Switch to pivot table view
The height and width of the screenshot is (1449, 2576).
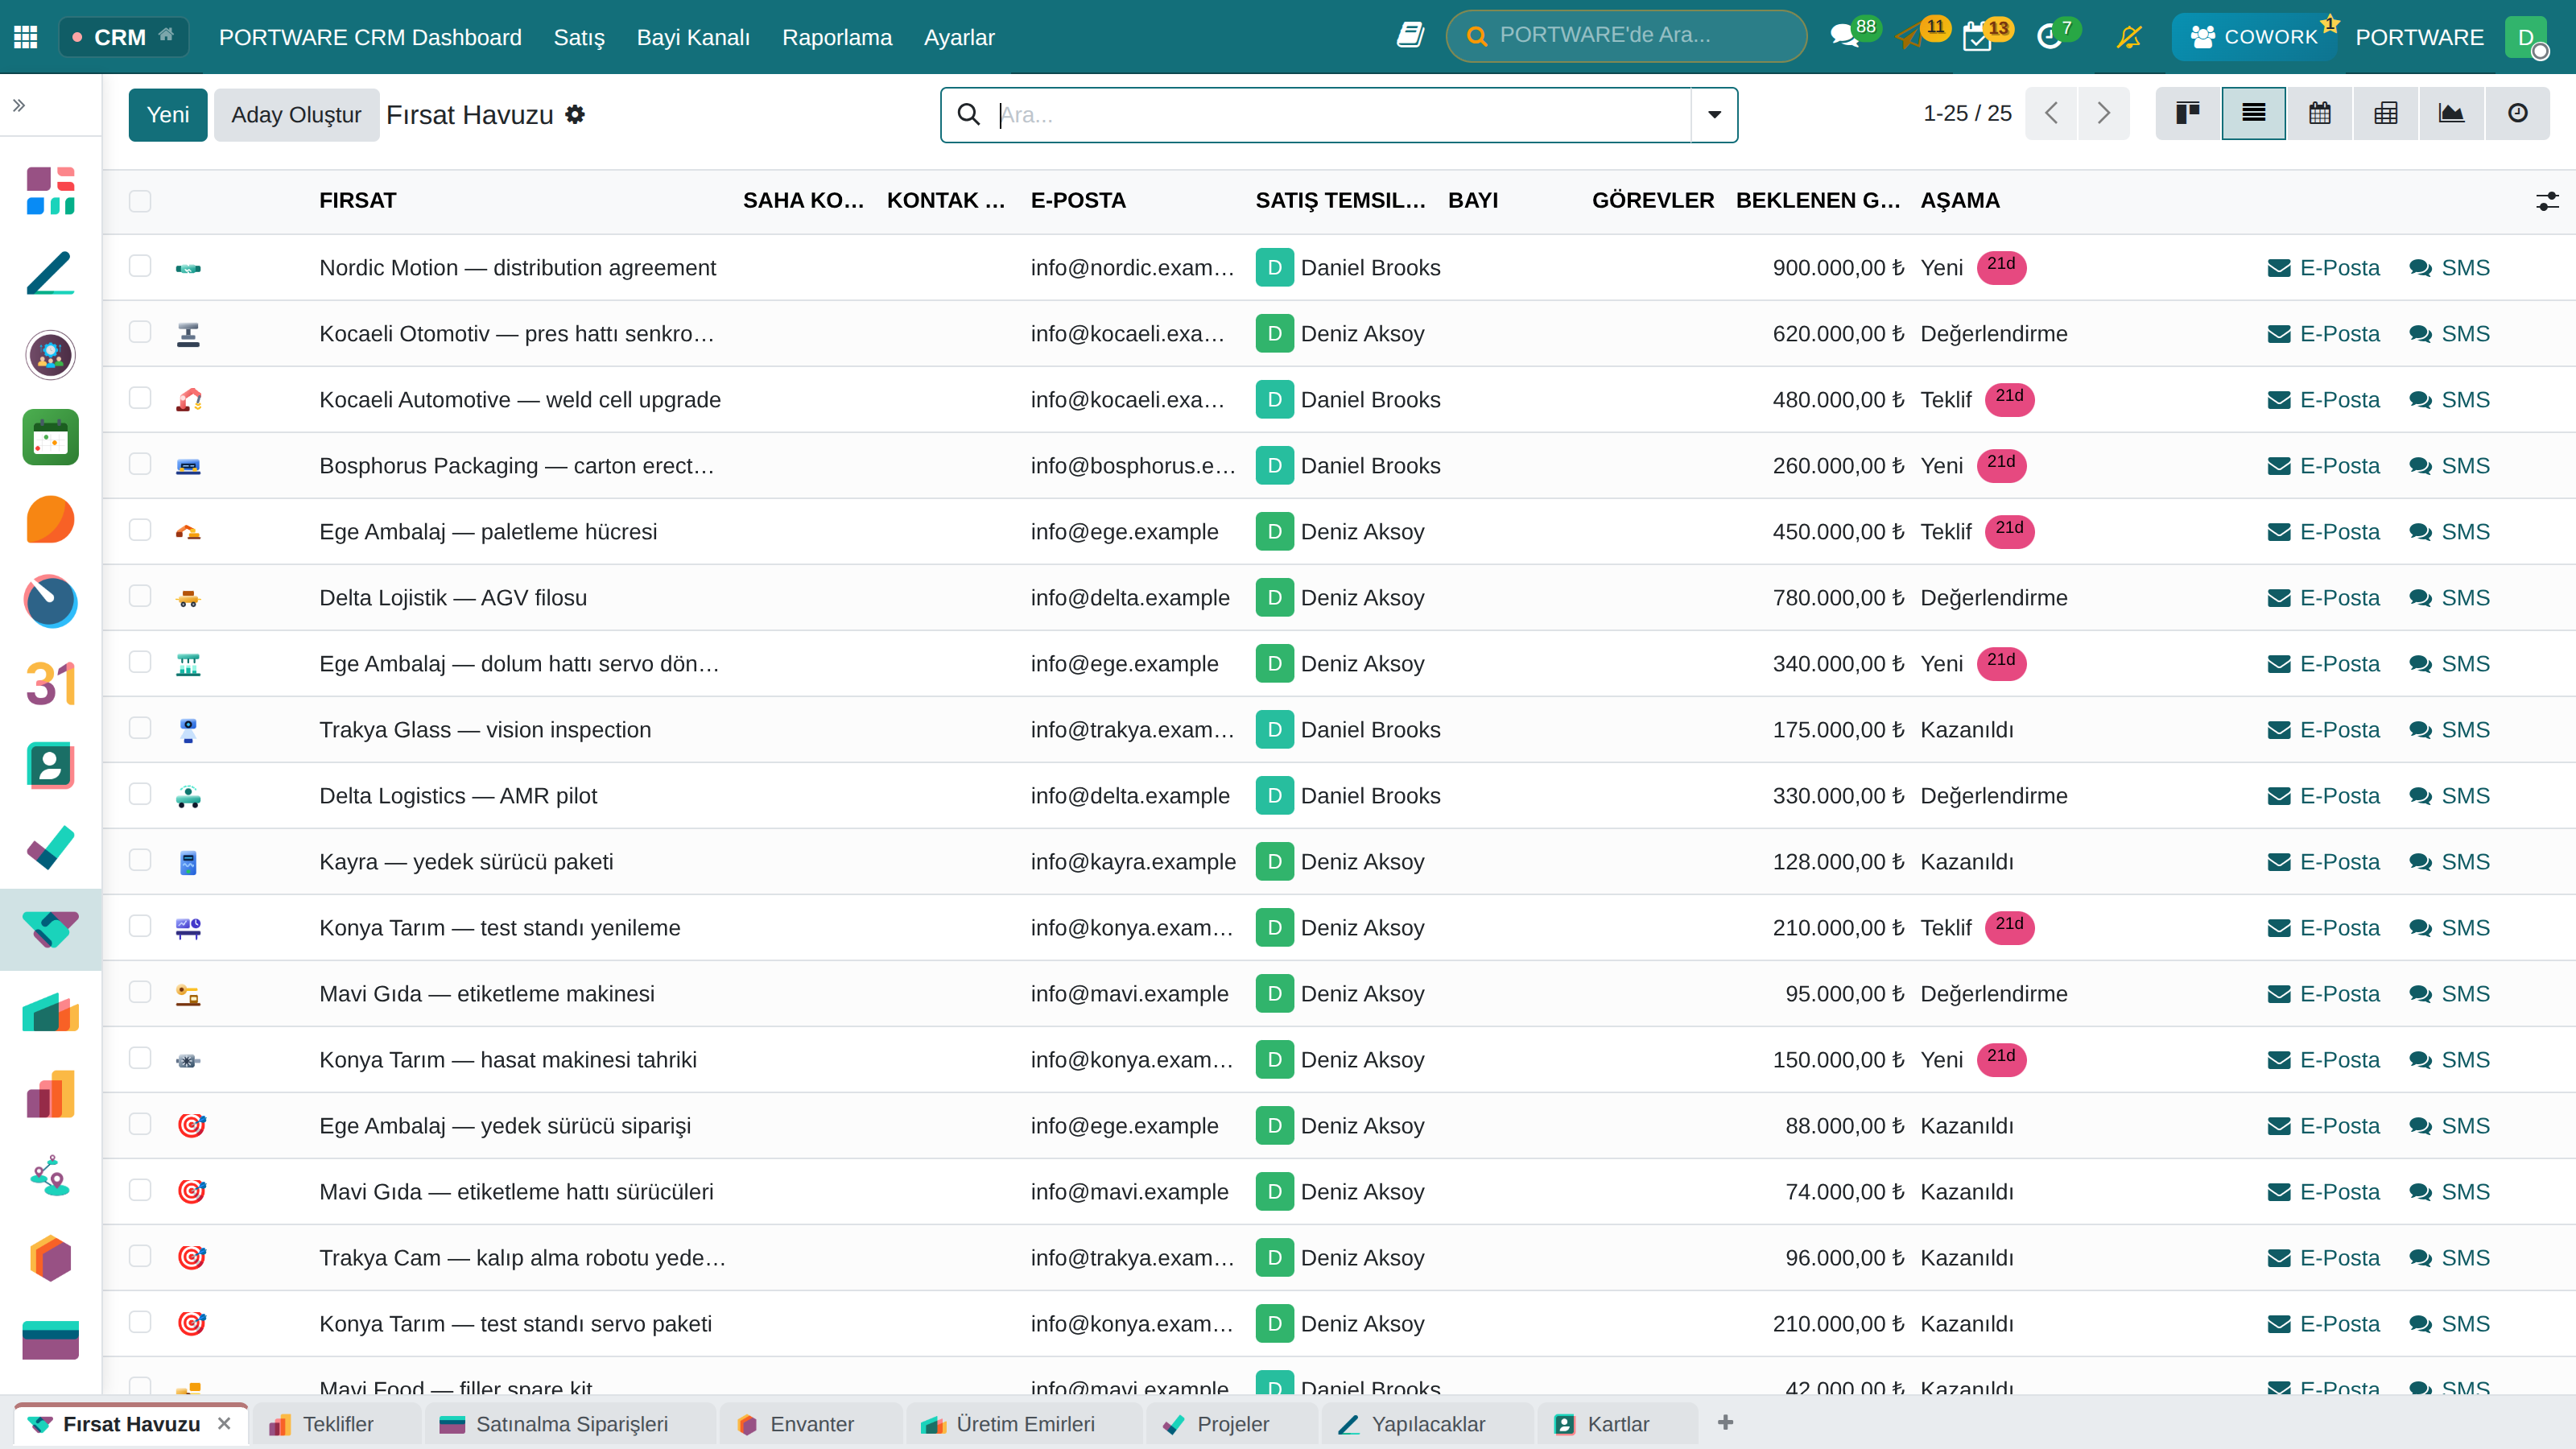point(2386,113)
